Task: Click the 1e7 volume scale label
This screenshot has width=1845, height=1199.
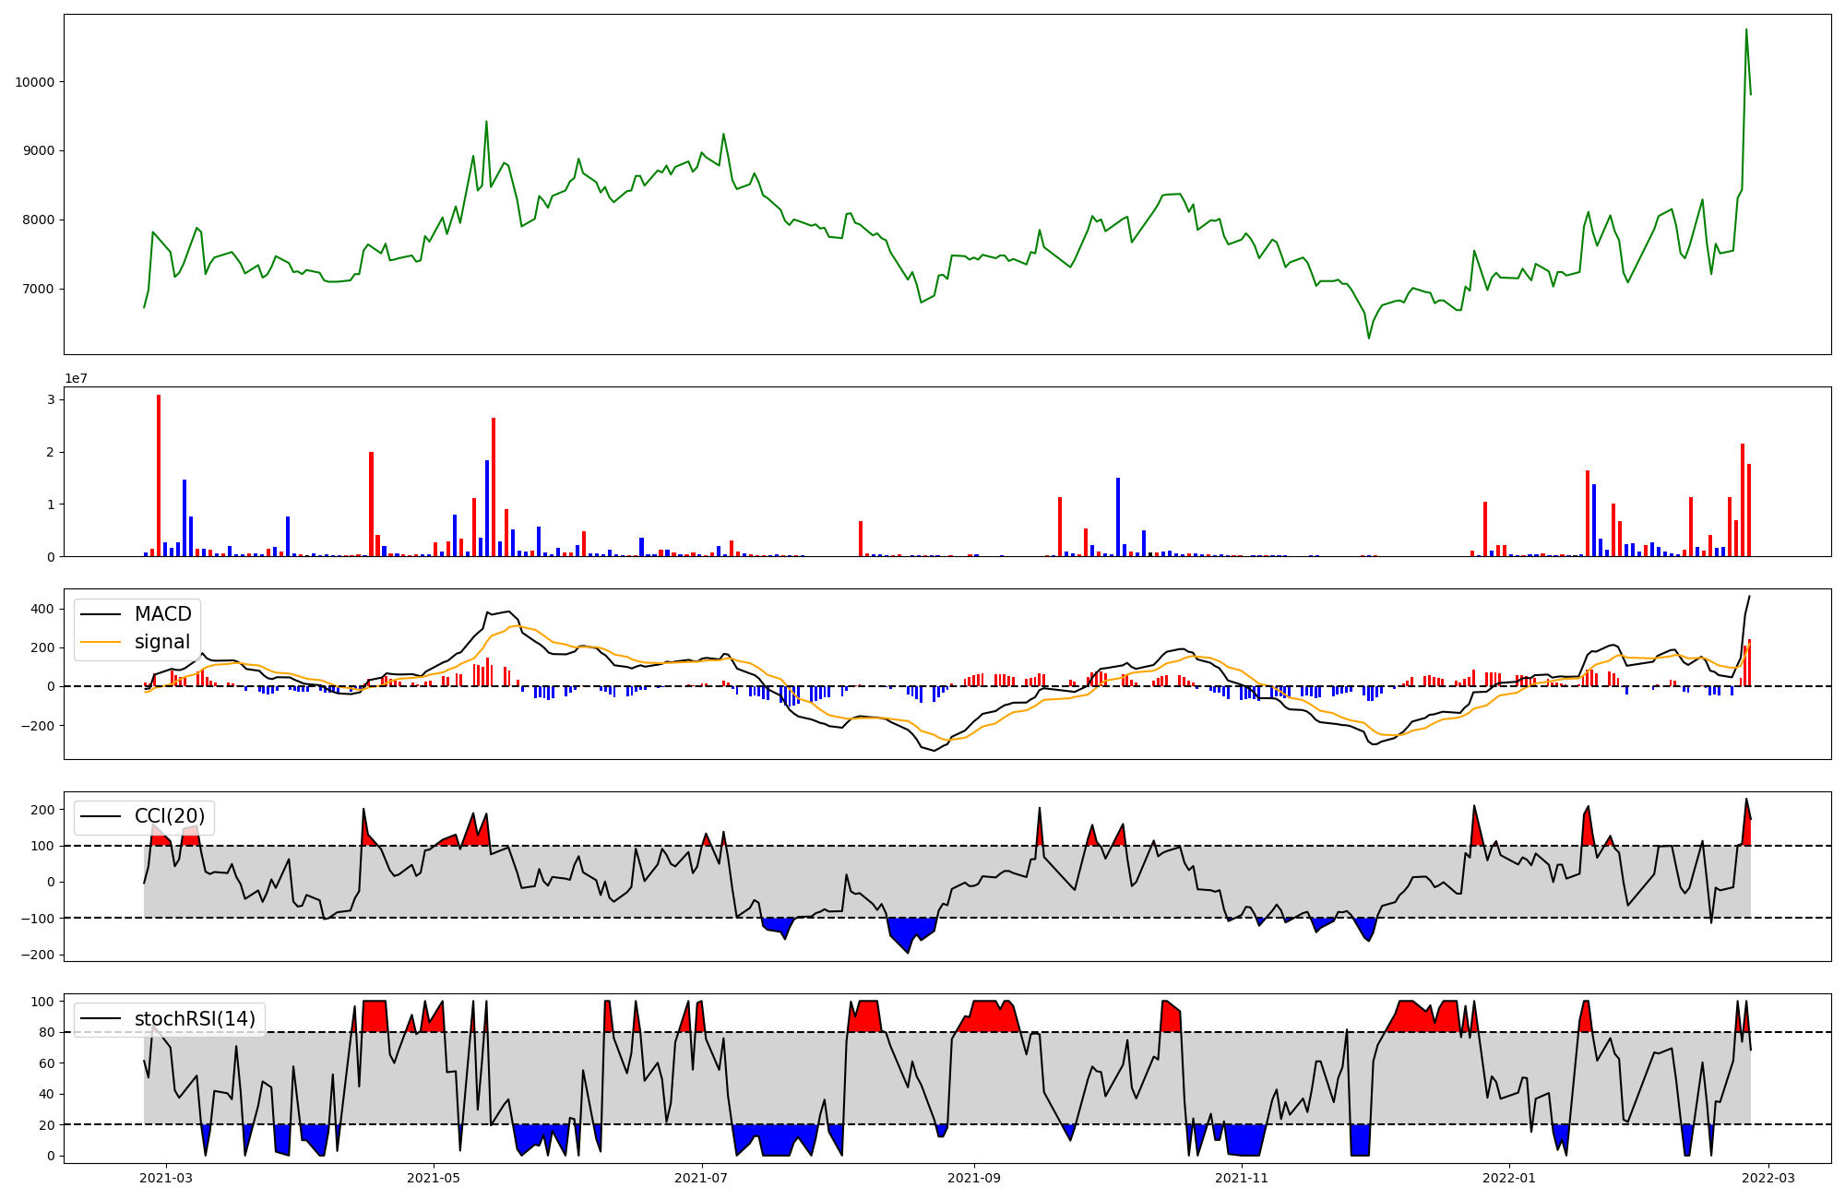Action: pyautogui.click(x=76, y=378)
